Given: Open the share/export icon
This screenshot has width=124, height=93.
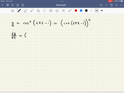Looking at the screenshot, I should 23,5.
